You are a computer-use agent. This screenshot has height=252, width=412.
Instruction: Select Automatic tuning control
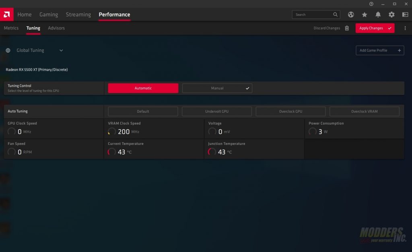pyautogui.click(x=143, y=88)
